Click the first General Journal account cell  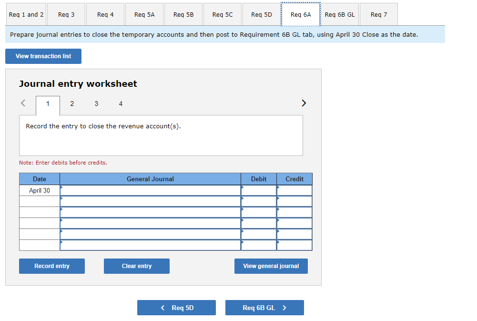150,190
